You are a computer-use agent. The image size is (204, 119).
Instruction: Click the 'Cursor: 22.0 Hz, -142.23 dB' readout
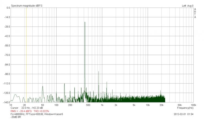[27, 108]
